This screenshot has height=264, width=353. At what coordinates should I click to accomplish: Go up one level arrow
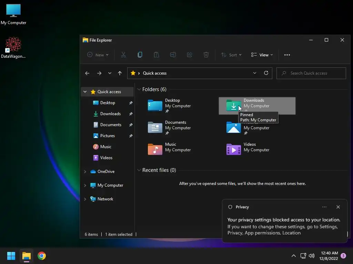120,73
